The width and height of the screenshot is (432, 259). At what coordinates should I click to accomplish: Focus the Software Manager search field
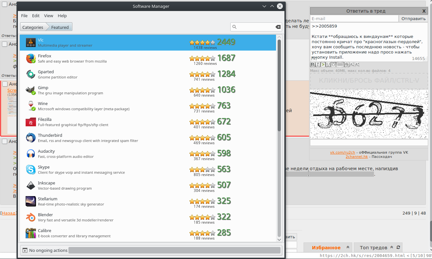point(256,27)
